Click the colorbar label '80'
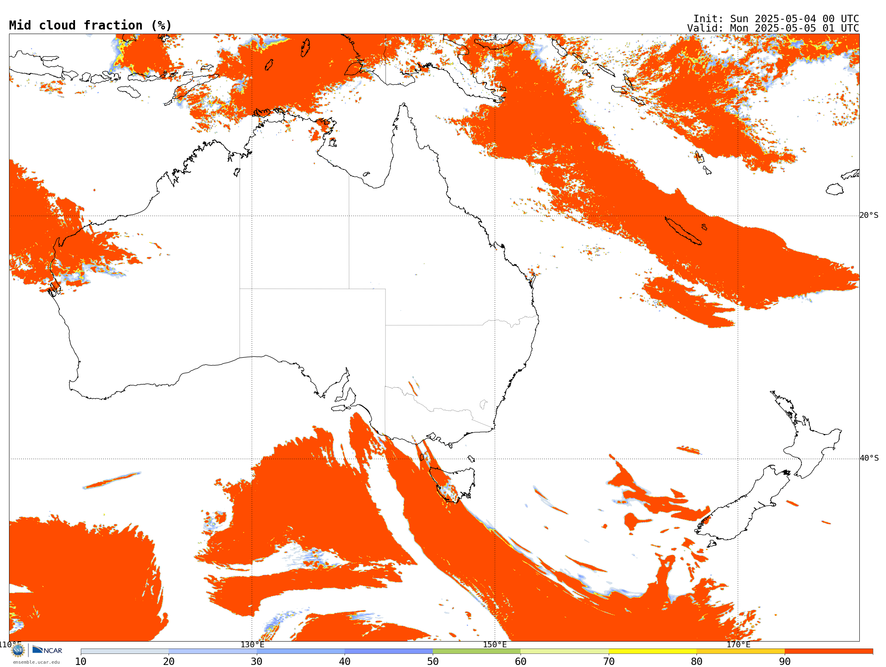Viewport: 886px width, 667px height. tap(696, 661)
